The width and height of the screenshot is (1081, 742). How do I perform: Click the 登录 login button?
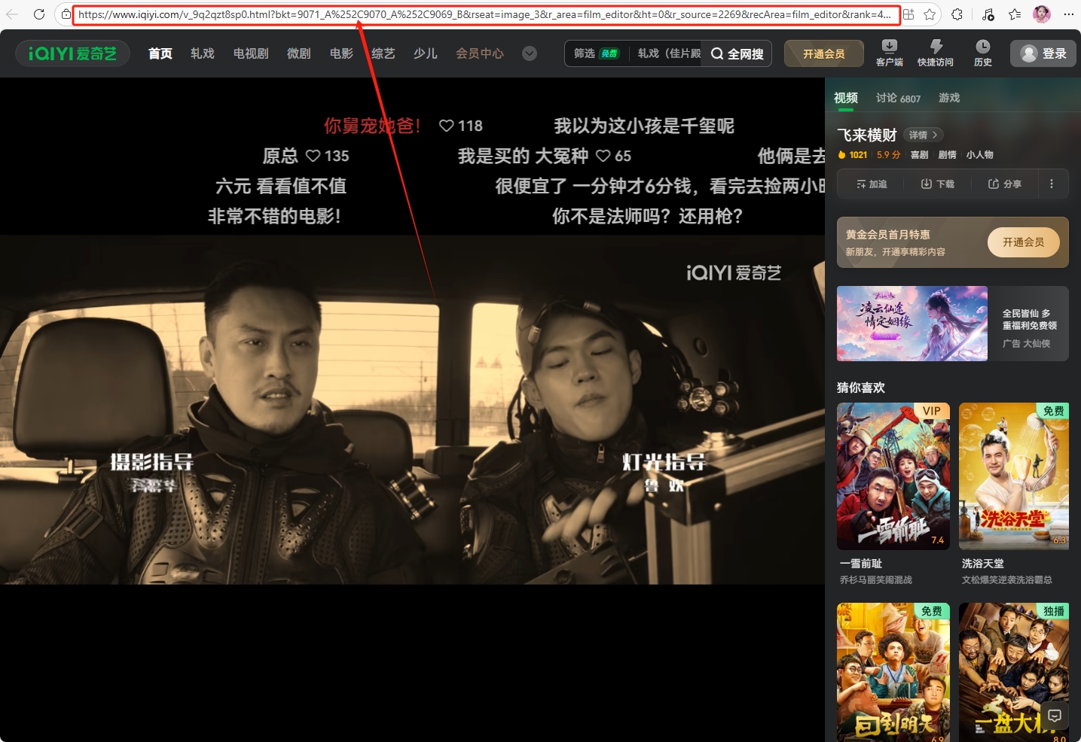click(1043, 53)
